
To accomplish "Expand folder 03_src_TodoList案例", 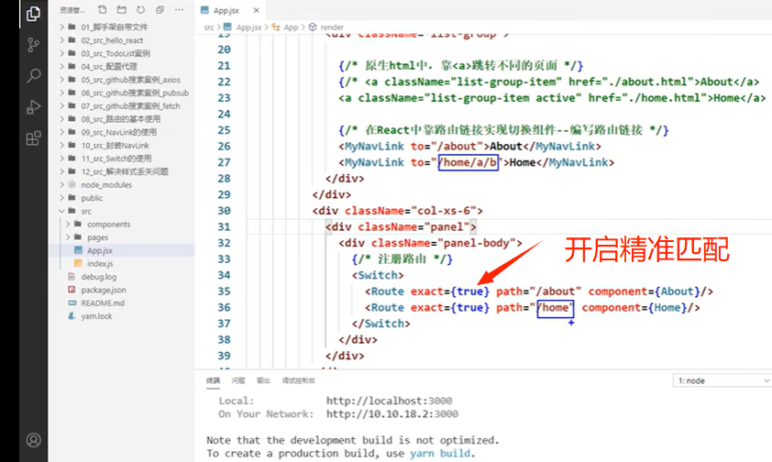I will [116, 53].
